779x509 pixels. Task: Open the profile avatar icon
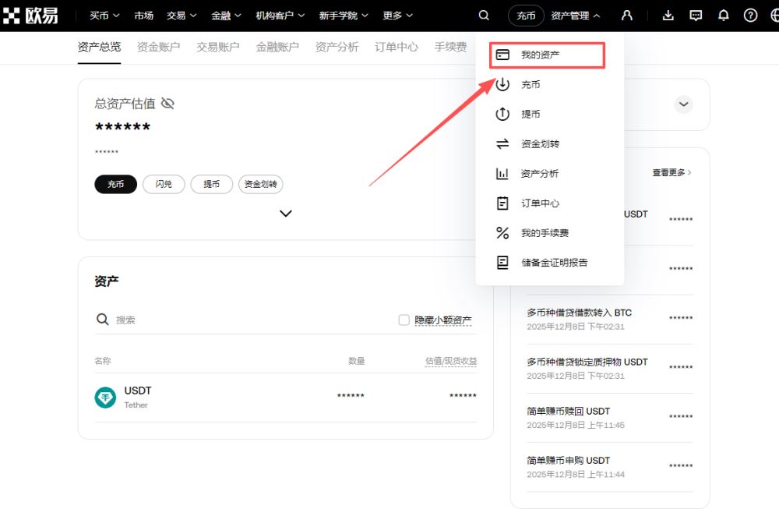[x=628, y=15]
